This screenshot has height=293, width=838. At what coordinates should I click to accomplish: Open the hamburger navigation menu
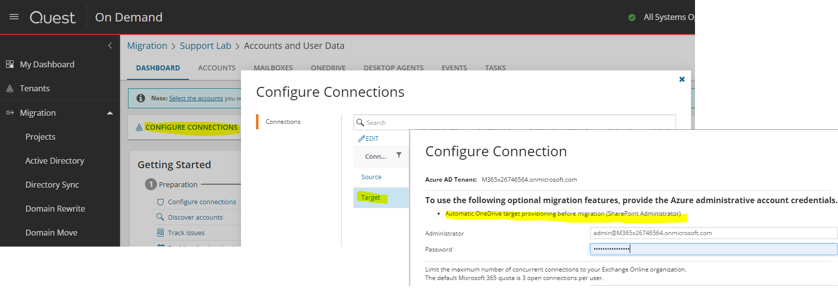click(14, 17)
